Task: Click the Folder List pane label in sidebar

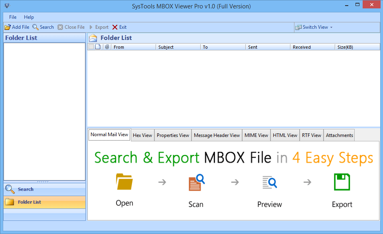Action: pyautogui.click(x=30, y=202)
